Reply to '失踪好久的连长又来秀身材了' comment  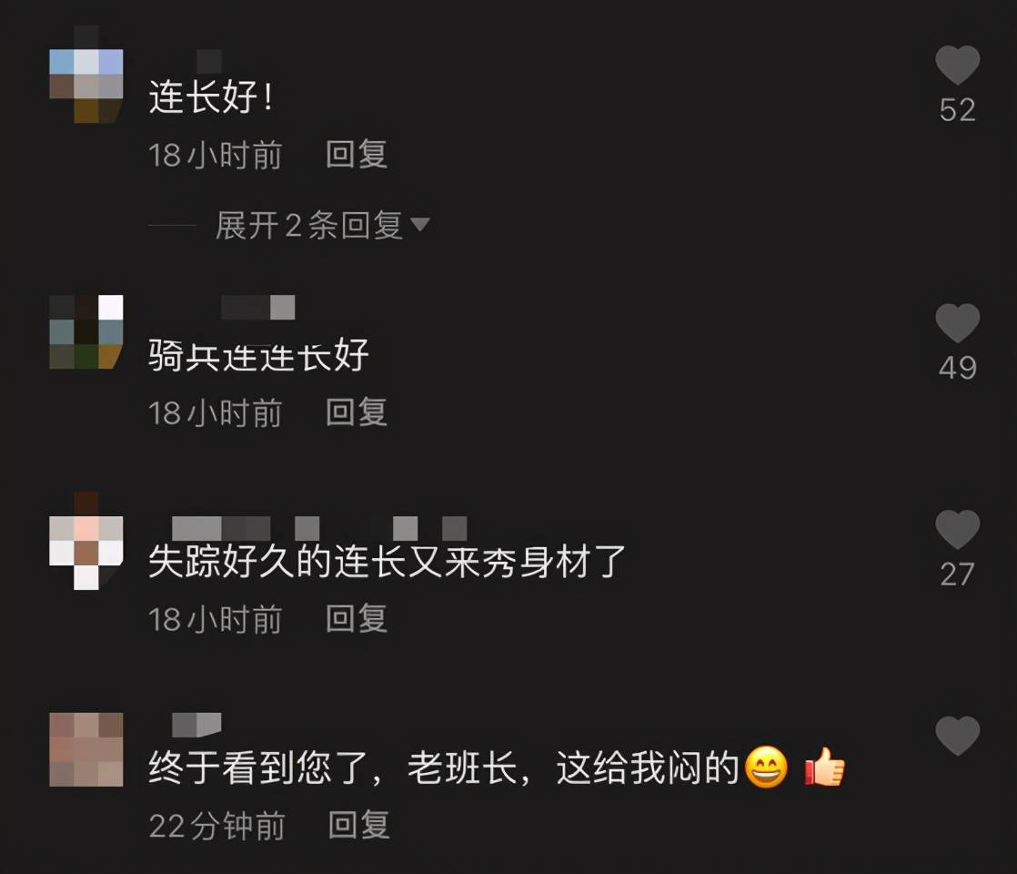pos(356,619)
